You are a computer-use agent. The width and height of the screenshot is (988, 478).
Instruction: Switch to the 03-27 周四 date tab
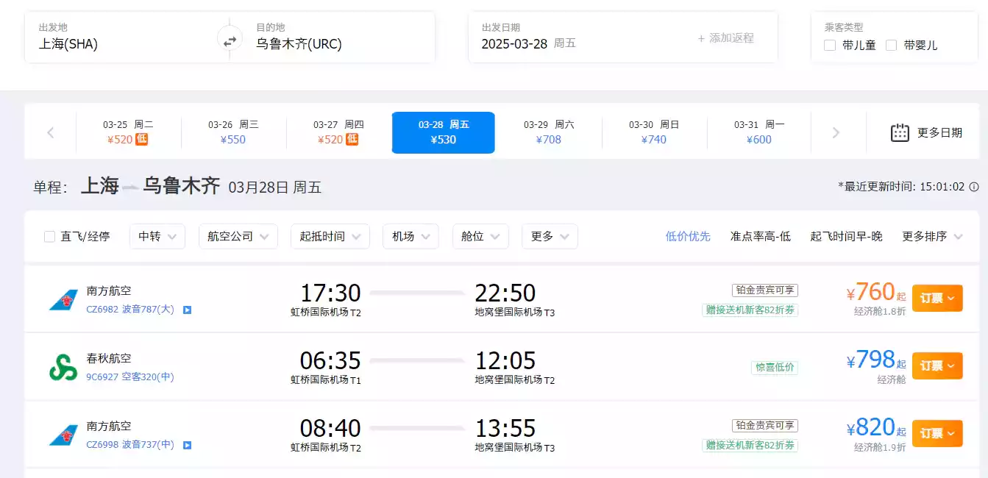[338, 132]
